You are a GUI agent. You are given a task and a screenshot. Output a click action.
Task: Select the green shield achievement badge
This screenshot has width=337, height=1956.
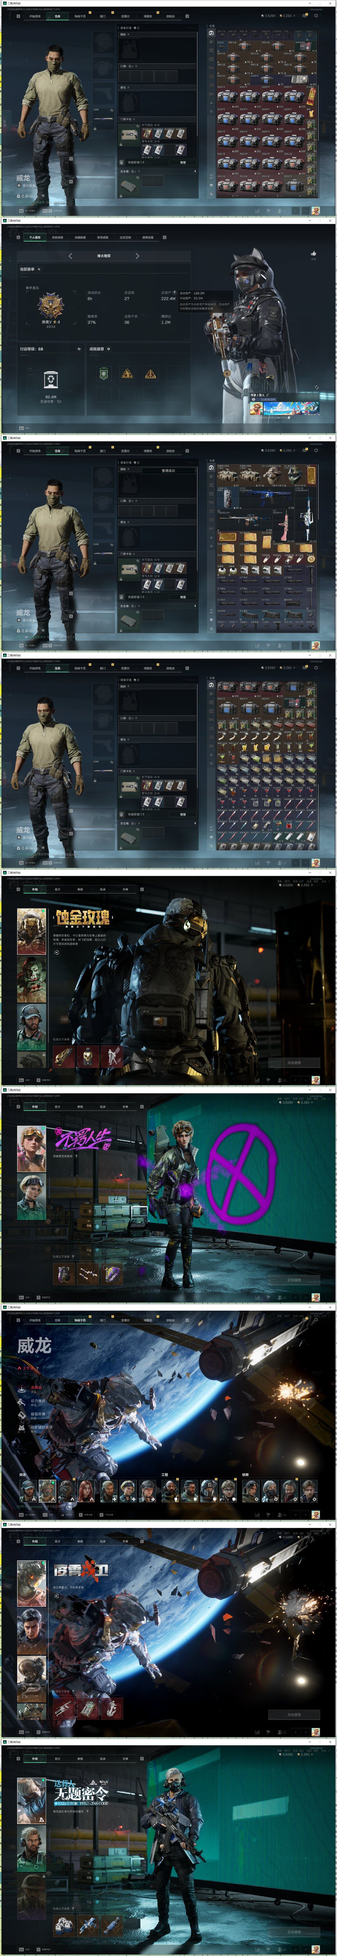click(104, 374)
